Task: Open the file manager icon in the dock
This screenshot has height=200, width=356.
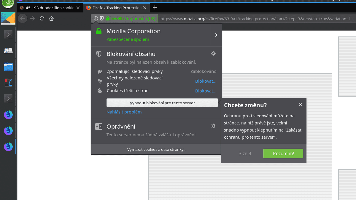Action: pyautogui.click(x=8, y=67)
